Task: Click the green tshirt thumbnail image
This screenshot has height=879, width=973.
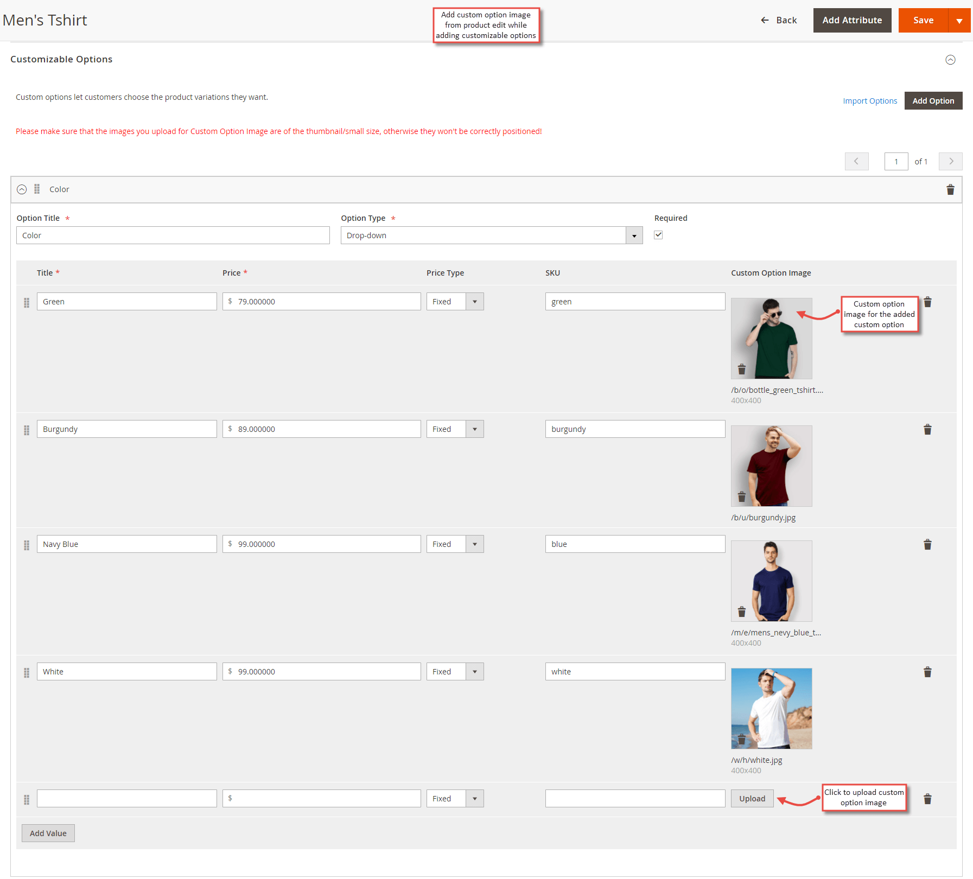Action: (x=772, y=338)
